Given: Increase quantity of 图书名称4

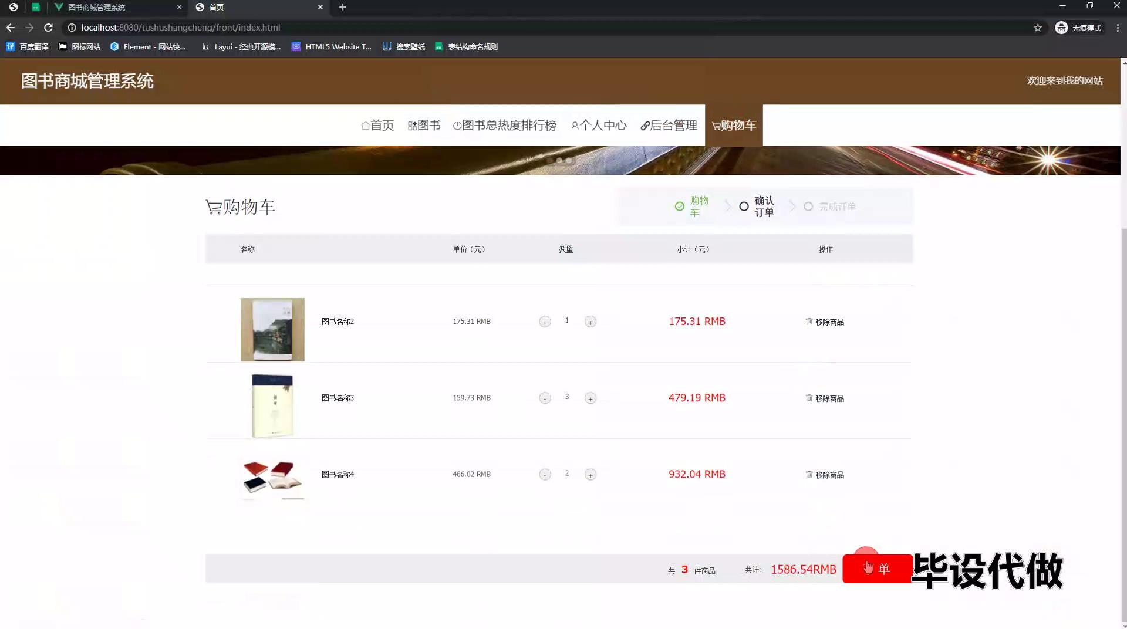Looking at the screenshot, I should coord(590,475).
